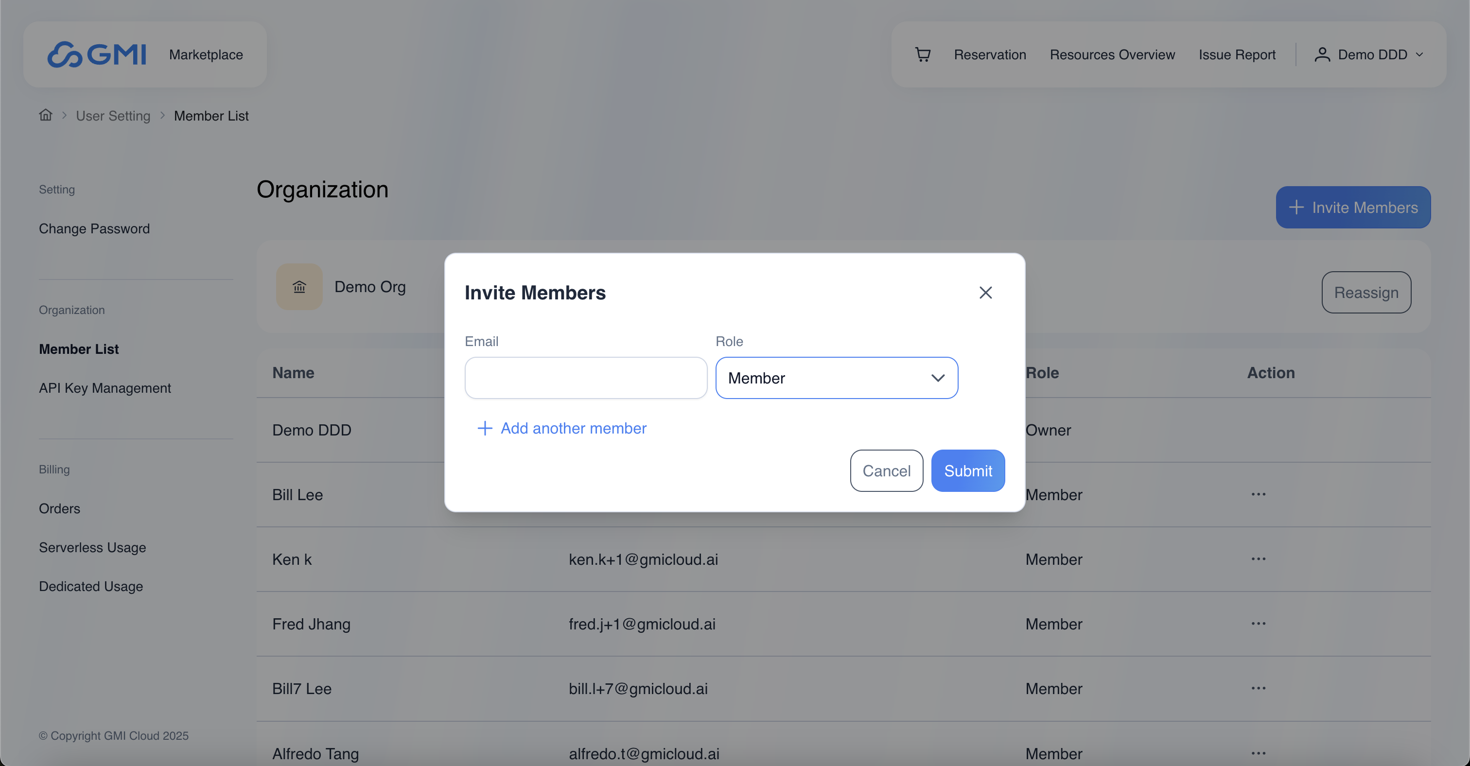1470x766 pixels.
Task: Click fred.j+1@gmicloud.ai email cell
Action: click(642, 624)
